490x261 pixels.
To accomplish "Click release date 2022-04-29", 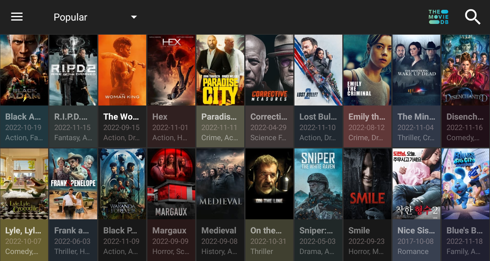I will 268,128.
